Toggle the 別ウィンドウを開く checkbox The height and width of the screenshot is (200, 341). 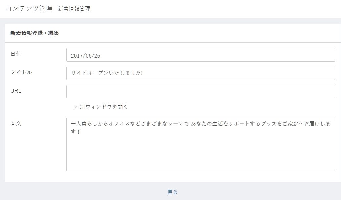(x=75, y=107)
